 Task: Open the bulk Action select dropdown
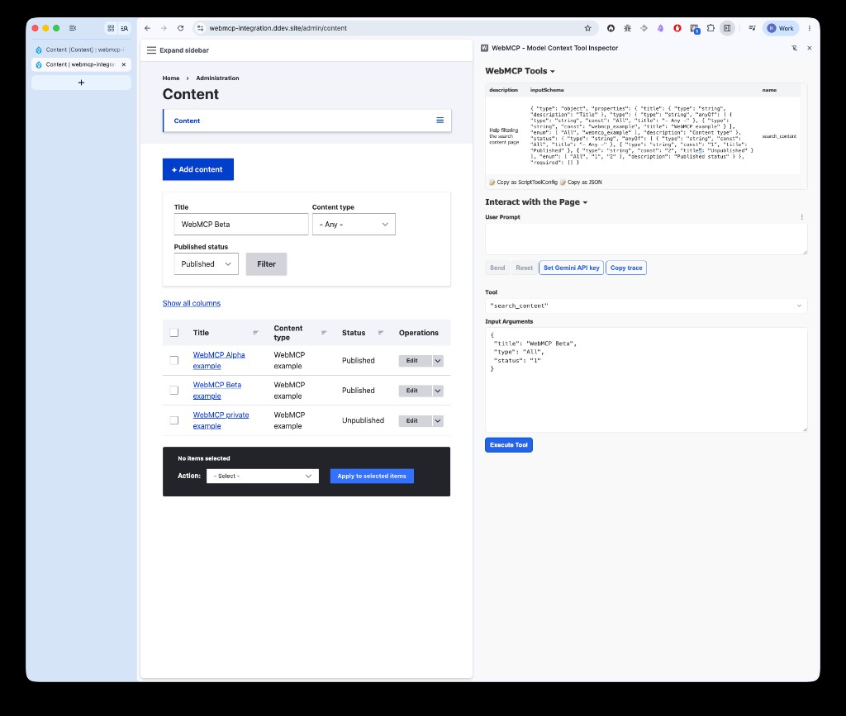coord(263,476)
